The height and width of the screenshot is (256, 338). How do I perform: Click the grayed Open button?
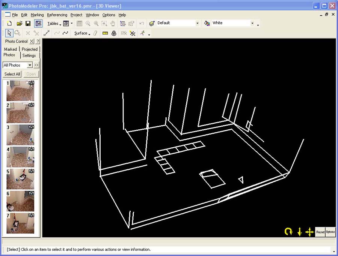click(x=31, y=74)
